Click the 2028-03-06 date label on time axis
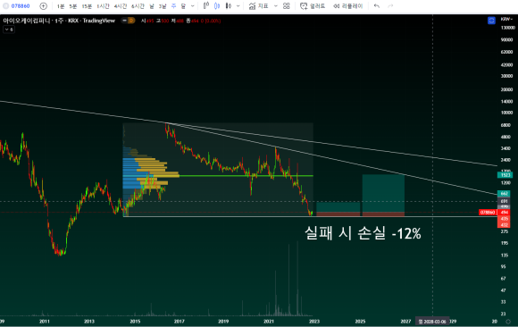 point(432,322)
